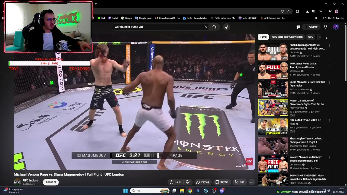Click the Kaydet save button

pyautogui.click(x=222, y=182)
